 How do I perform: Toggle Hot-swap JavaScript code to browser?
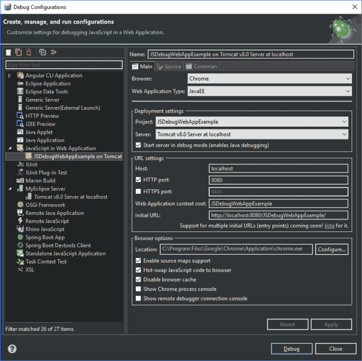(138, 270)
